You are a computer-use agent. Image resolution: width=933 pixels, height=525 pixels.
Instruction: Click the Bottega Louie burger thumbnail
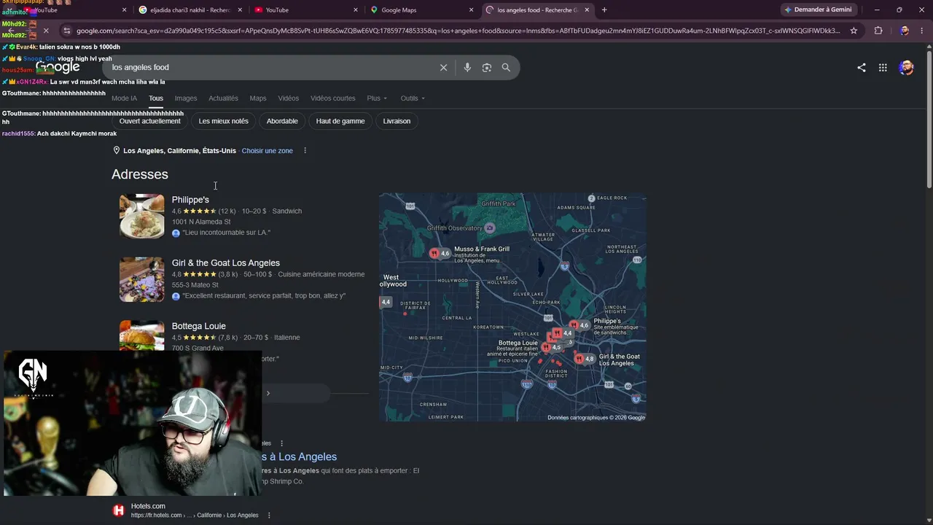pyautogui.click(x=142, y=335)
